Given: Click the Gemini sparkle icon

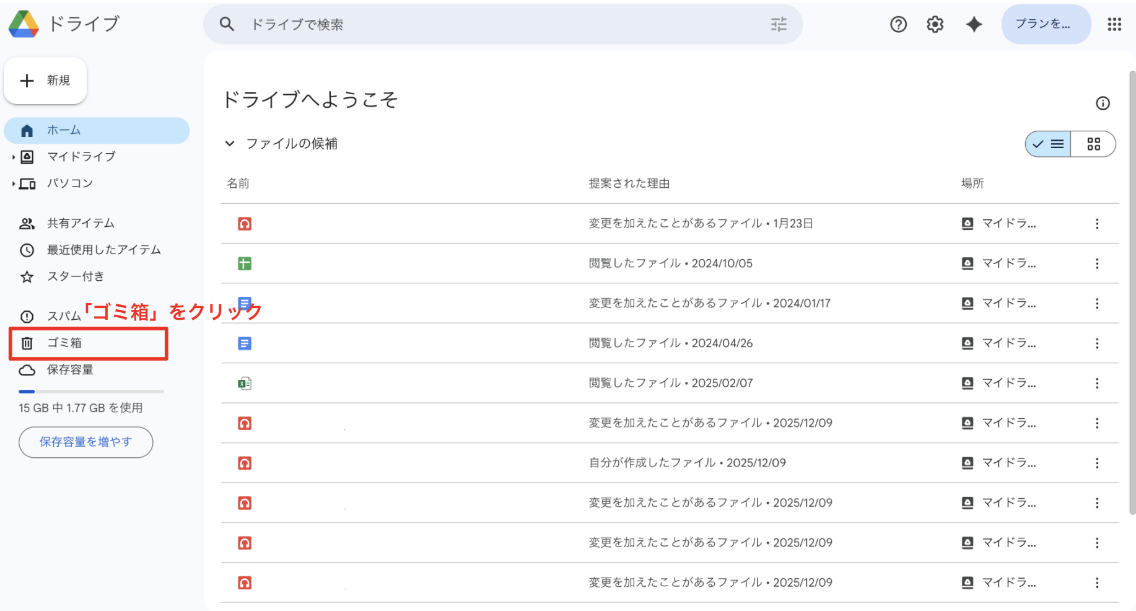Looking at the screenshot, I should coord(974,24).
